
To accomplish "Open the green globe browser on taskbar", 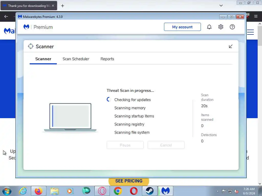I will tap(86, 191).
